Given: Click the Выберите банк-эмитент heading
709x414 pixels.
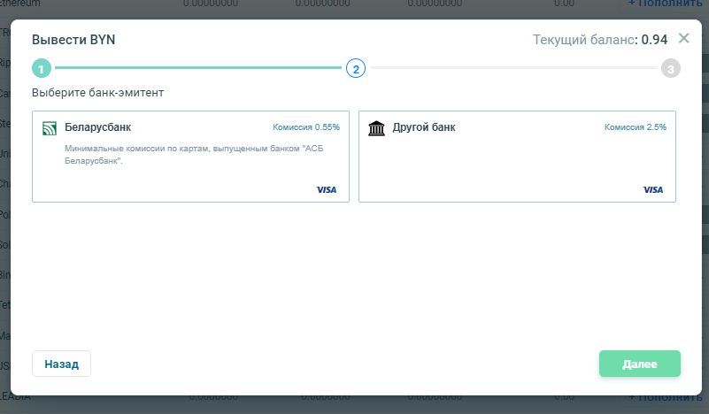Looking at the screenshot, I should pyautogui.click(x=97, y=92).
